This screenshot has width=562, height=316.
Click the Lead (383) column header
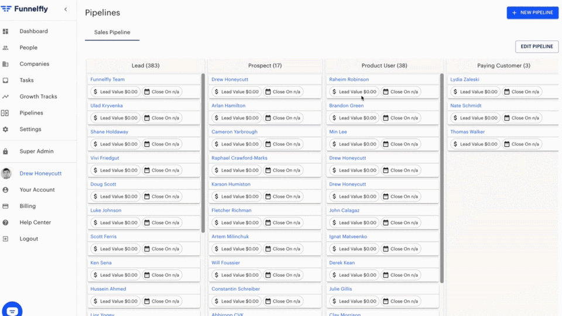tap(146, 66)
